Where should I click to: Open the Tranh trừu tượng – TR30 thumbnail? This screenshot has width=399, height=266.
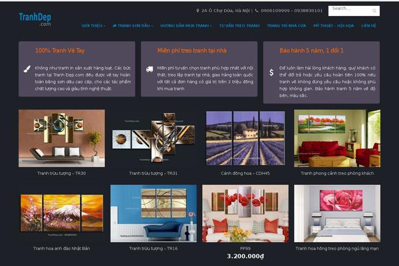click(62, 138)
